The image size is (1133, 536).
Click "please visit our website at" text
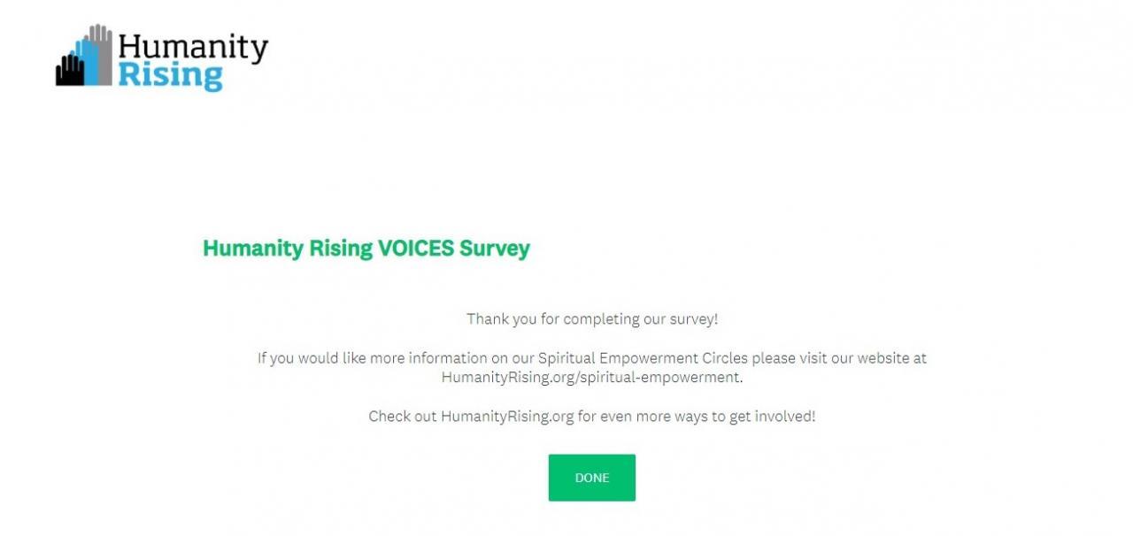tap(839, 358)
